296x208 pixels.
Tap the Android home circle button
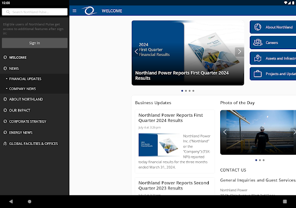29,202
